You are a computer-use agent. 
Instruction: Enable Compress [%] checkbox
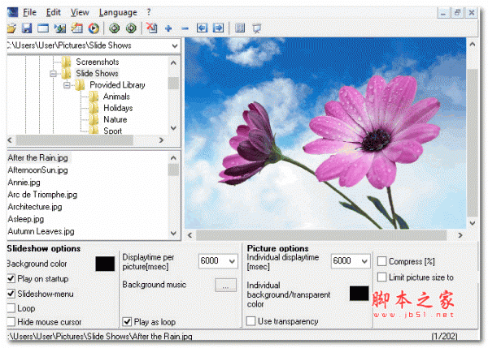(x=382, y=261)
